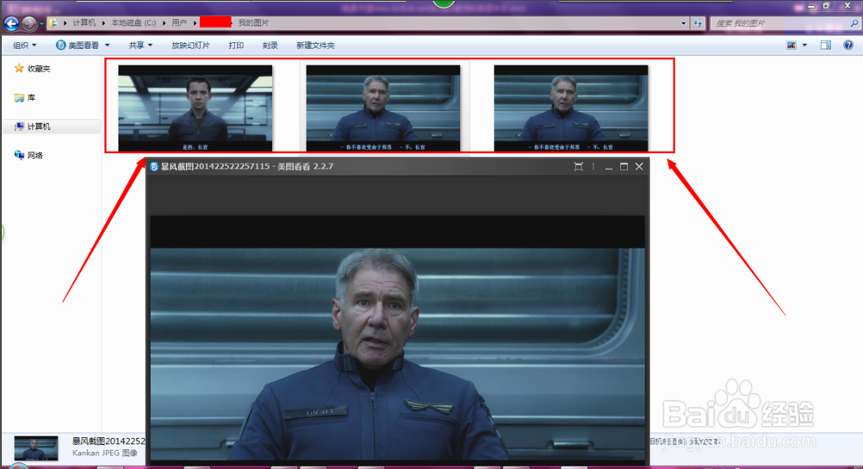863x469 pixels.
Task: Select 收藏夹 in the navigation pane
Action: coord(33,68)
